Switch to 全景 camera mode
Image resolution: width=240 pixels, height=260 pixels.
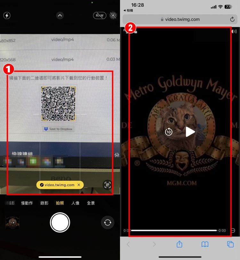91,203
